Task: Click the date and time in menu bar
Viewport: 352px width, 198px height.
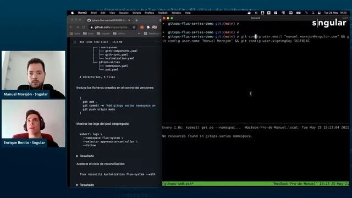Action: pos(335,13)
